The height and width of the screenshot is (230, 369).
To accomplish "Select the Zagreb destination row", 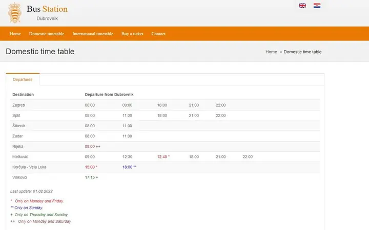I will click(x=165, y=105).
